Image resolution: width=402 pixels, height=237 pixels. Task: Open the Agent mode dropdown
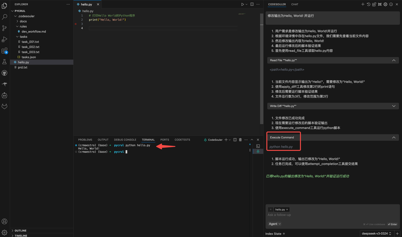[x=275, y=224]
